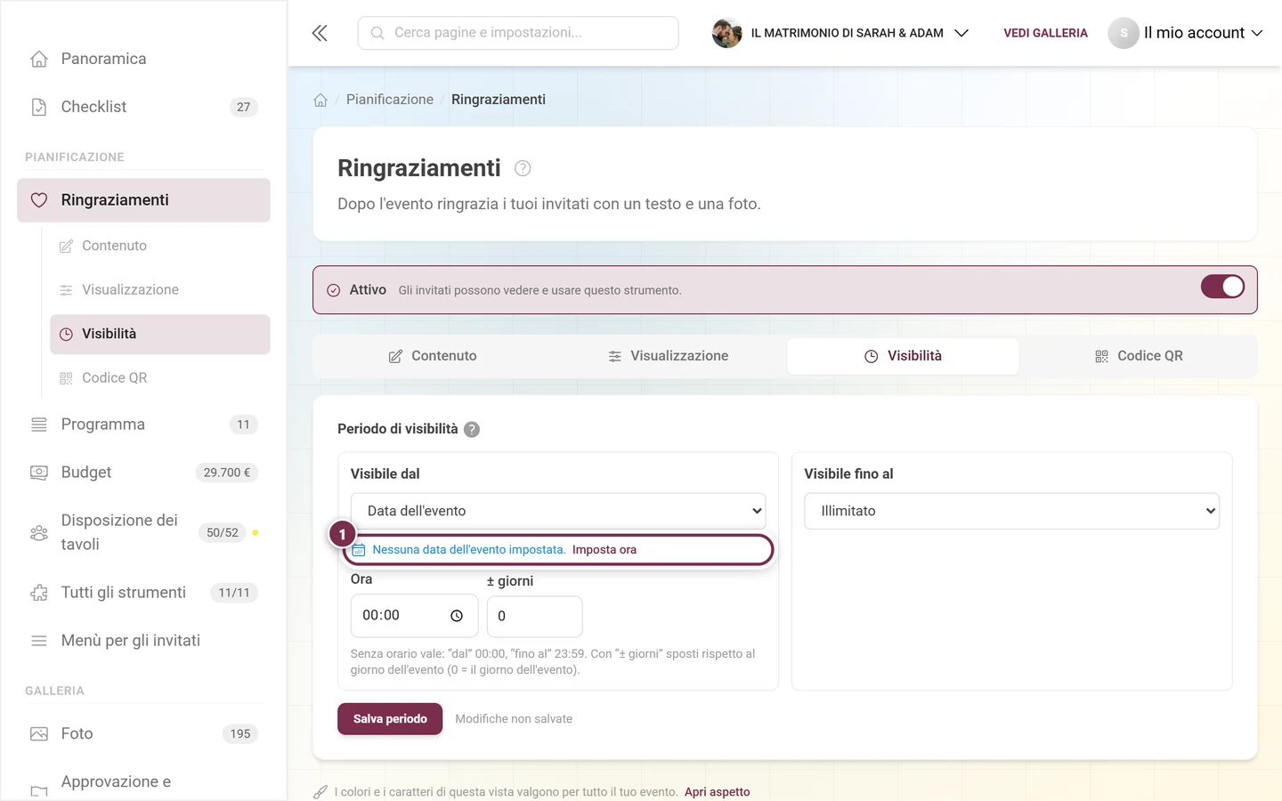1282x801 pixels.
Task: Click Apri aspetto link
Action: pos(717,792)
